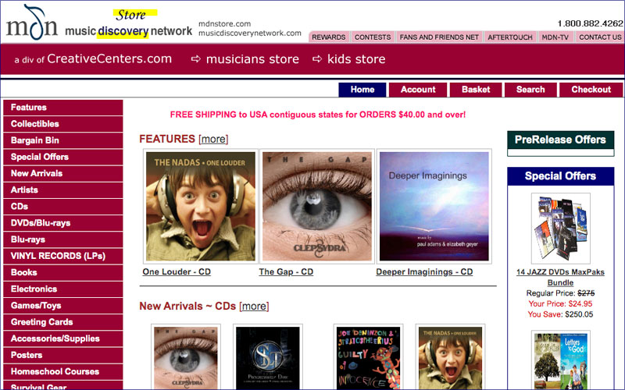The image size is (625, 390).
Task: Browse the Artists category
Action: coord(63,190)
